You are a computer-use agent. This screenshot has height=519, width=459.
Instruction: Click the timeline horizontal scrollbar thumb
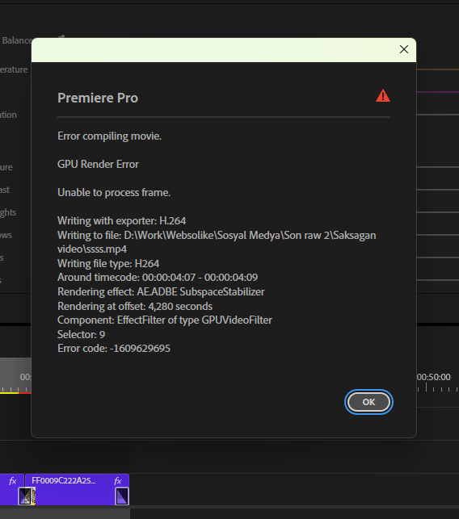click(x=65, y=513)
